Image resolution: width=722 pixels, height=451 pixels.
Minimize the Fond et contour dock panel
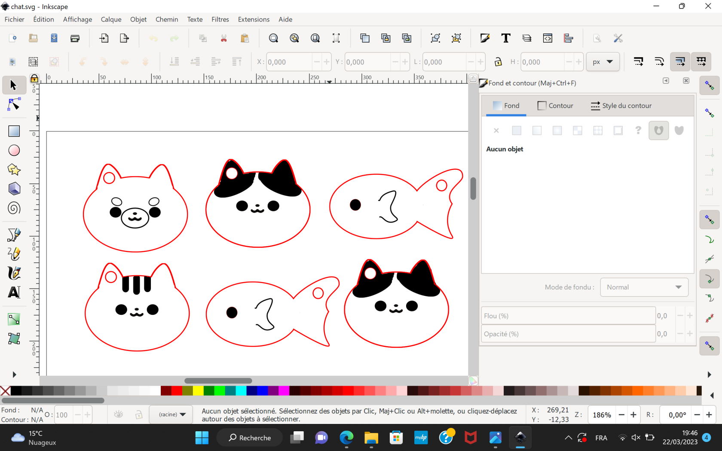tap(666, 81)
